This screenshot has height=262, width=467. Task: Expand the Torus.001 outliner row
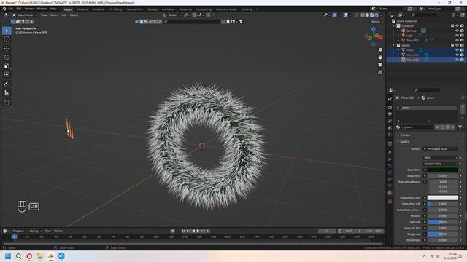coord(398,41)
